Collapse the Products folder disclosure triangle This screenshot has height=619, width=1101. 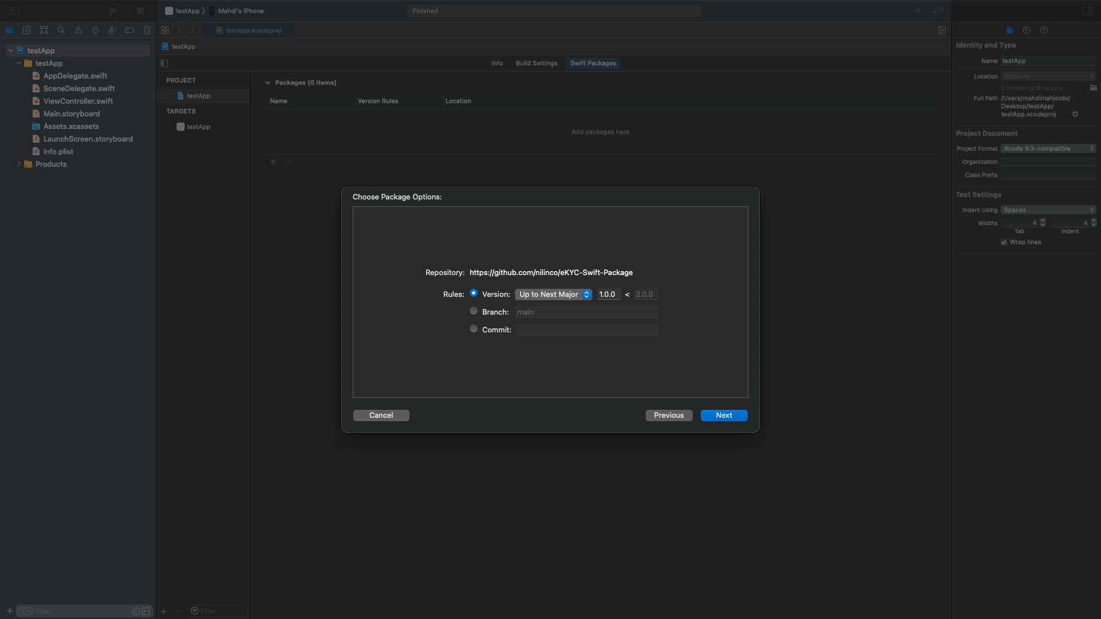[19, 164]
